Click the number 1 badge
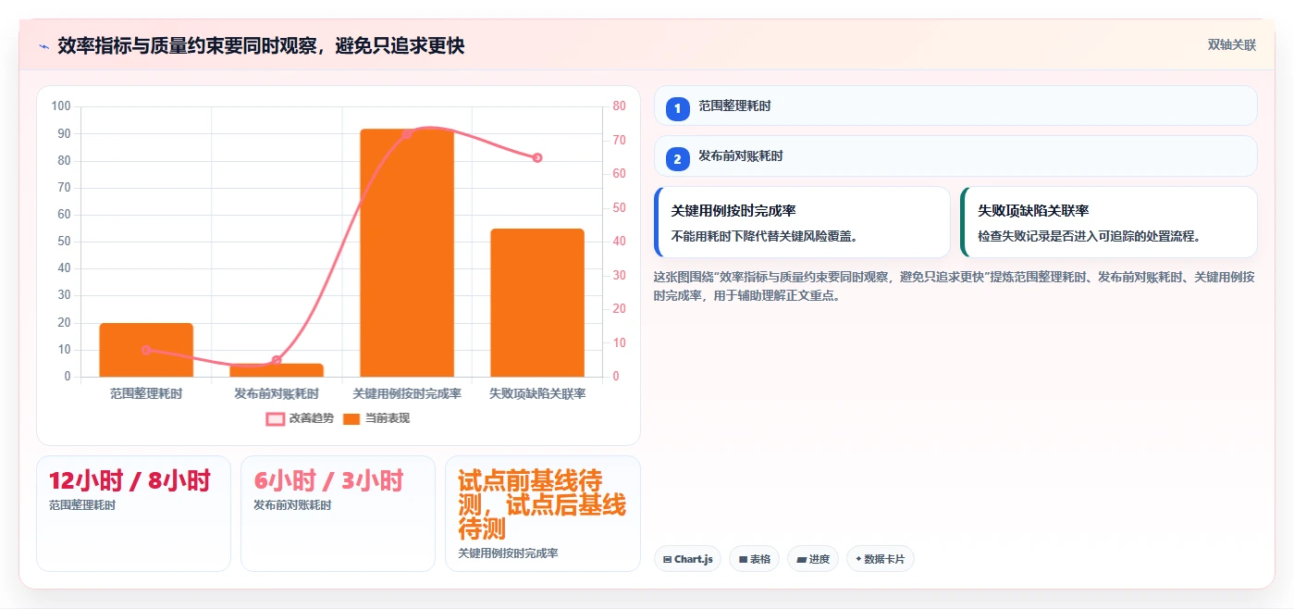 point(677,108)
